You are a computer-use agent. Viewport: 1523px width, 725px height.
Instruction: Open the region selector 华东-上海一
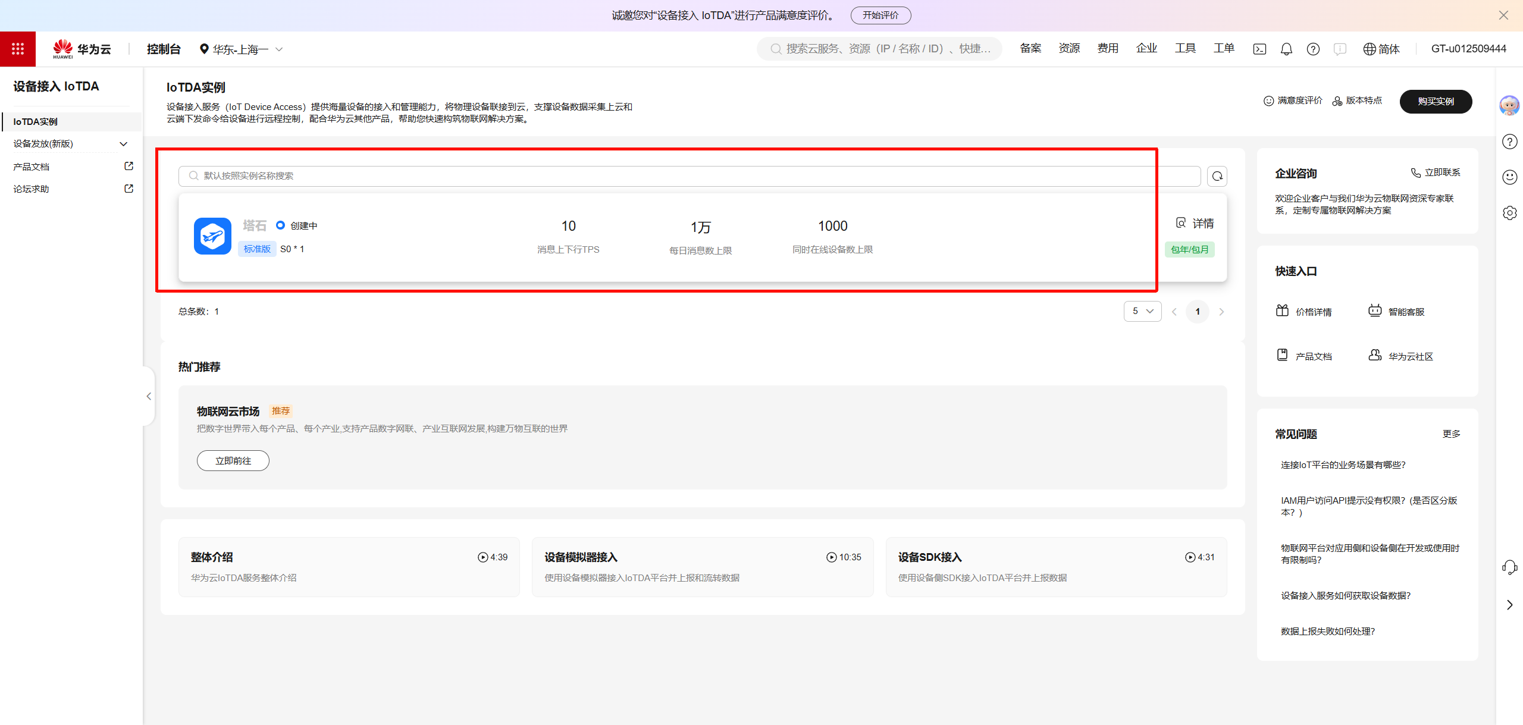241,49
